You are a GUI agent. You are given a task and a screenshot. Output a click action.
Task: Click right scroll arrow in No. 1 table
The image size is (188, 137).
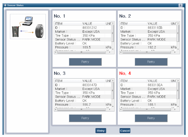tap(110, 52)
